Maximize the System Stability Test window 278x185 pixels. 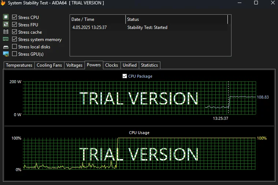point(256,3)
